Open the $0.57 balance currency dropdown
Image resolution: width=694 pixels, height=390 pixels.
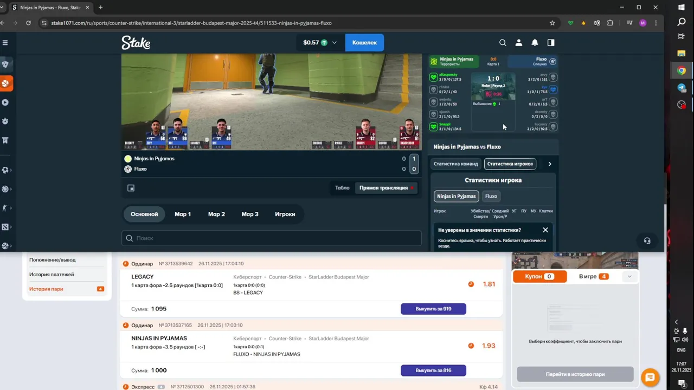[319, 43]
